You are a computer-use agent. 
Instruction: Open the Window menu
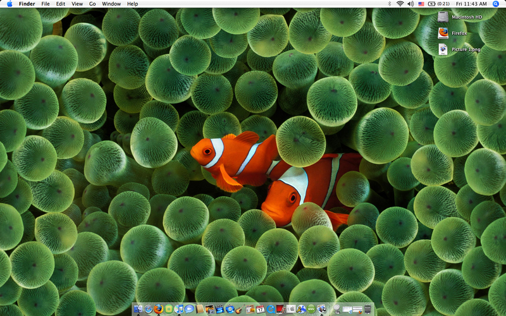point(111,4)
